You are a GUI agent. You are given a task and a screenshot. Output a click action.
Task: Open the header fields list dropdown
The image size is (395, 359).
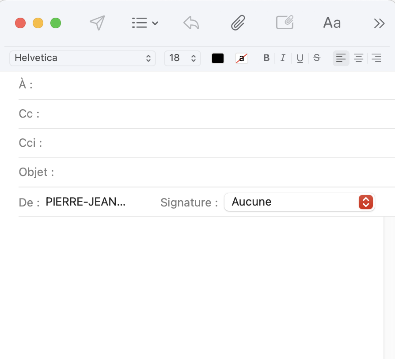pyautogui.click(x=145, y=23)
